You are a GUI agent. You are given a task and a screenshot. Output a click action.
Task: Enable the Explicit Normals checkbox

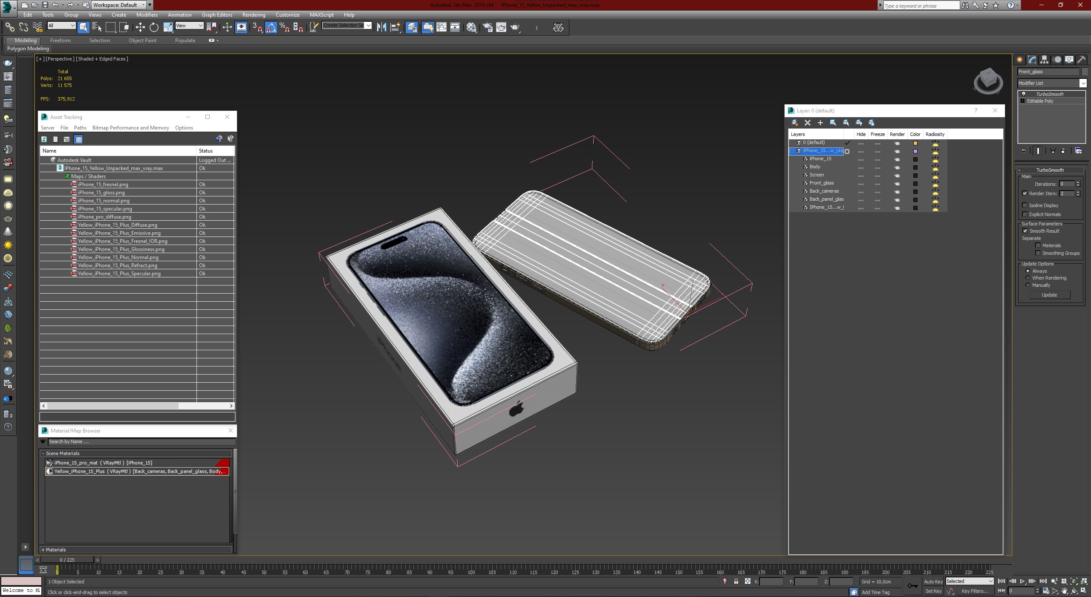[x=1025, y=214]
